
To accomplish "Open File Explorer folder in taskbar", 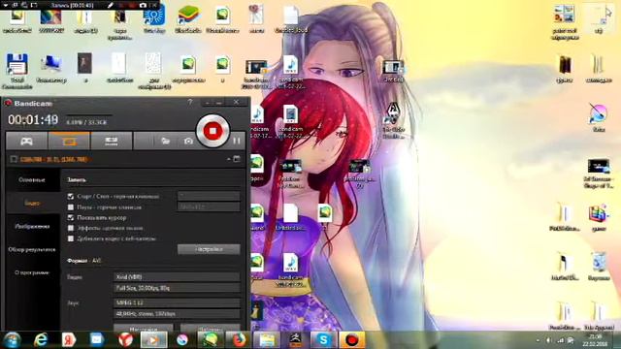I will click(x=267, y=340).
